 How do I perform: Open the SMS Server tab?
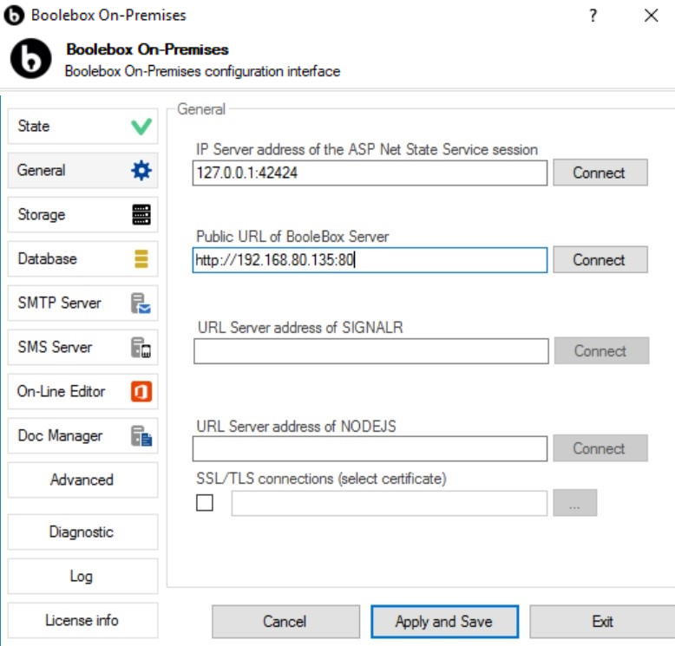coord(82,348)
